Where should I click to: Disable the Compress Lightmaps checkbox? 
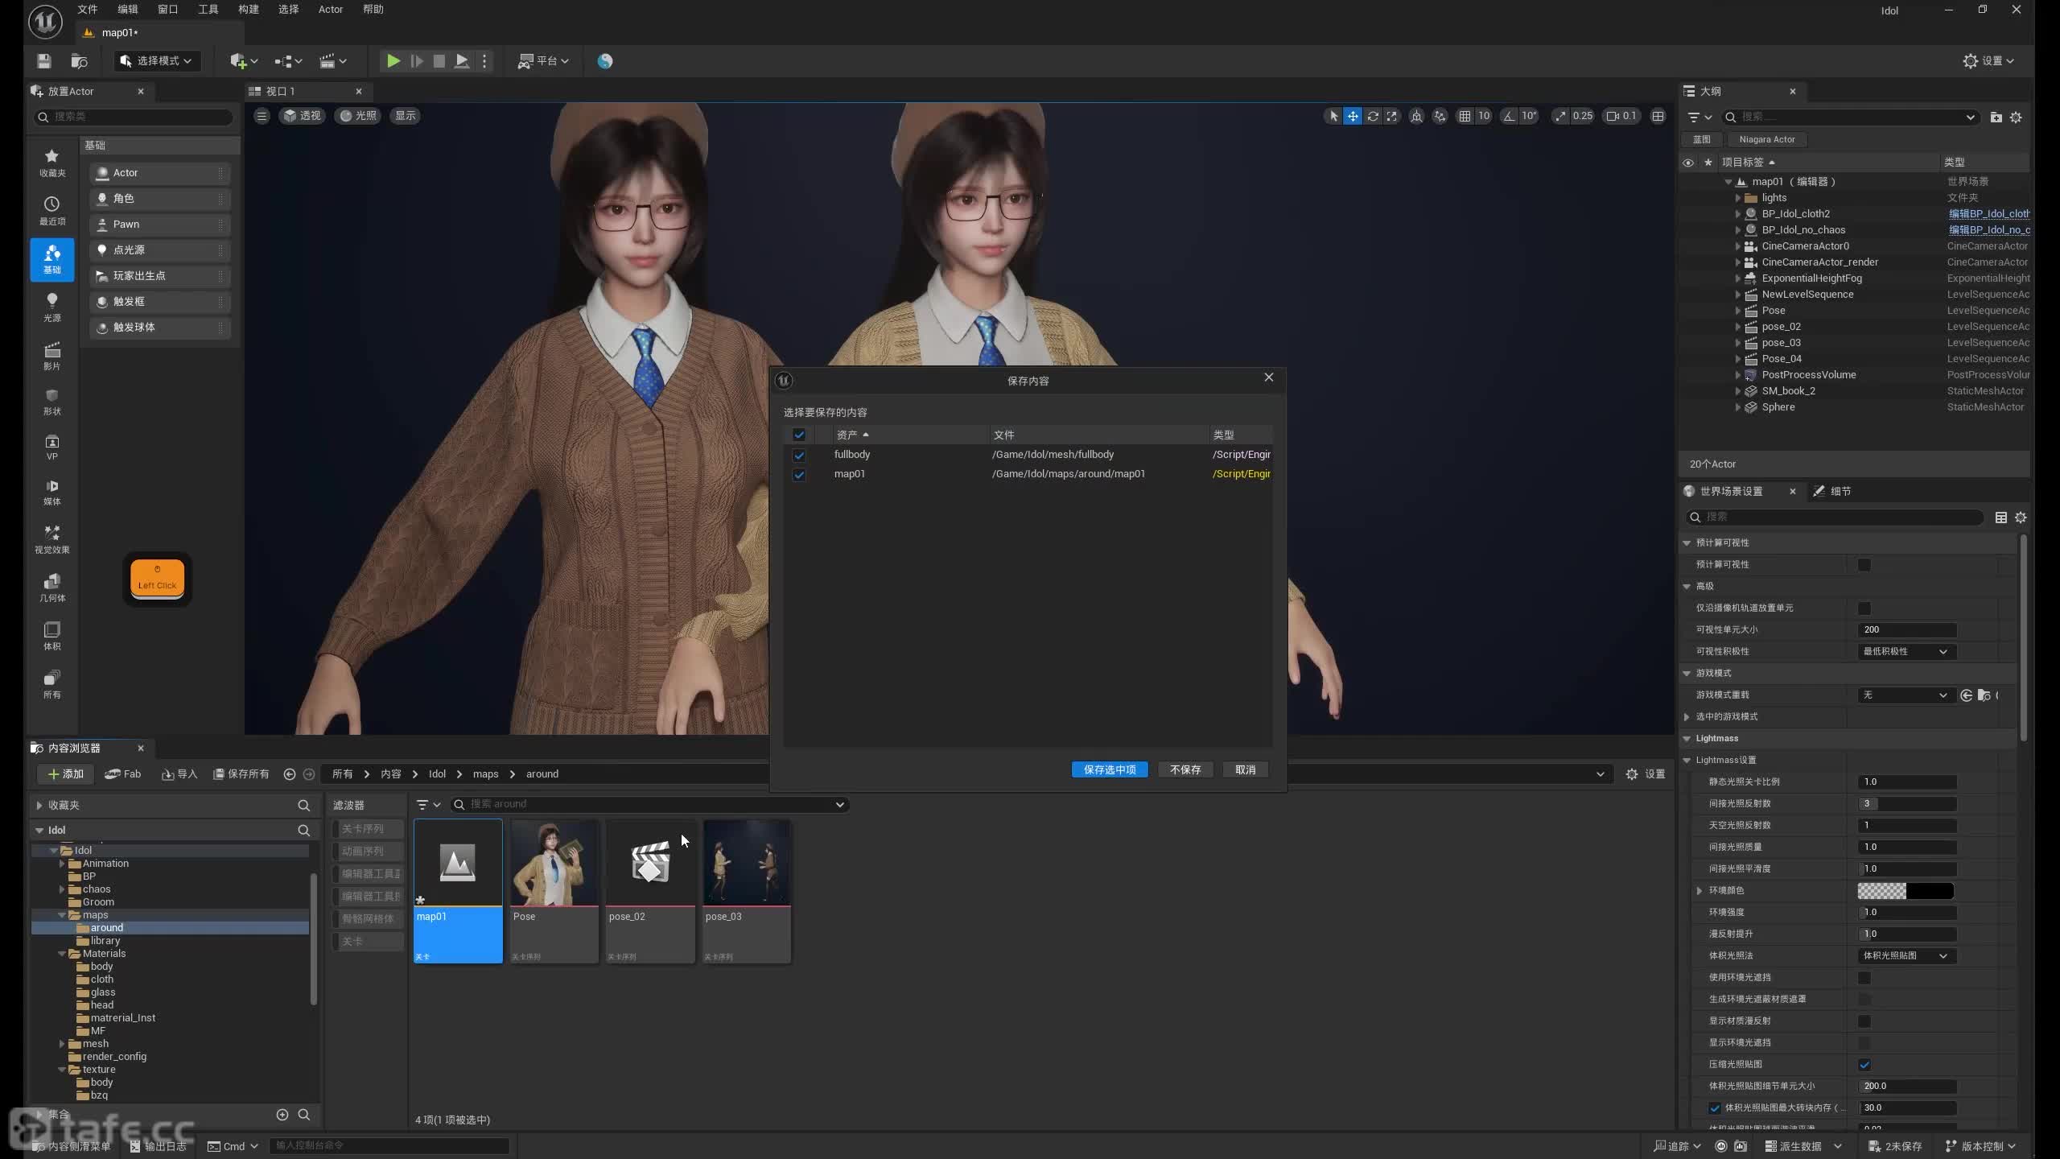pyautogui.click(x=1864, y=1065)
